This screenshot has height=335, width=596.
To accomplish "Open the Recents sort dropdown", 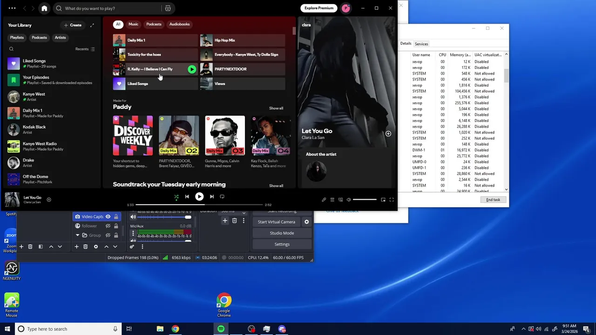I will [85, 49].
